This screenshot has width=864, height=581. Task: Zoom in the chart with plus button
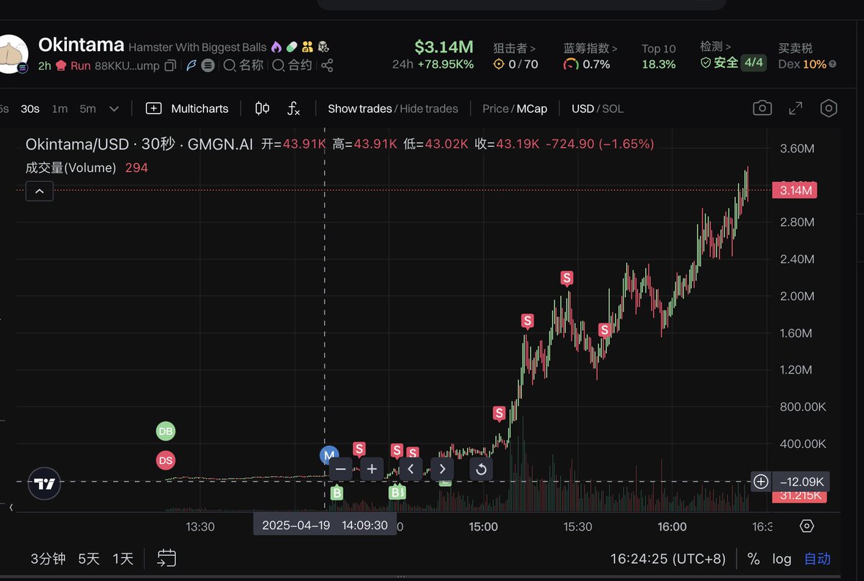pyautogui.click(x=372, y=469)
